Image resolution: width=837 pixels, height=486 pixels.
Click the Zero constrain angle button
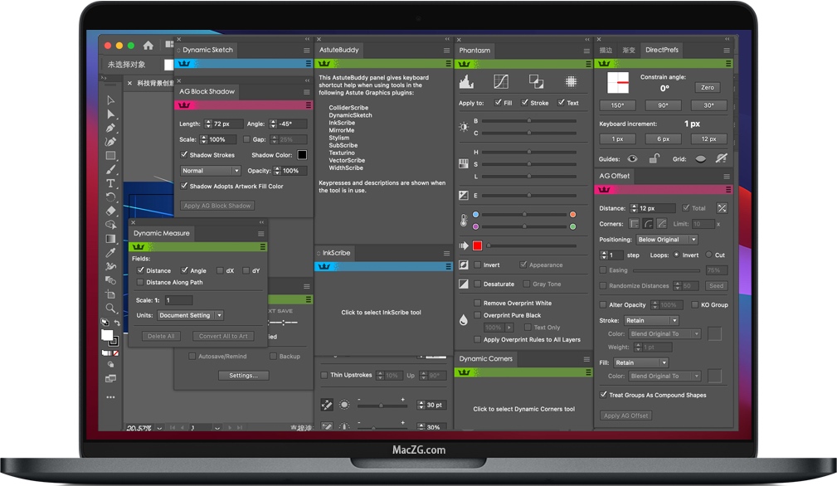click(x=707, y=87)
